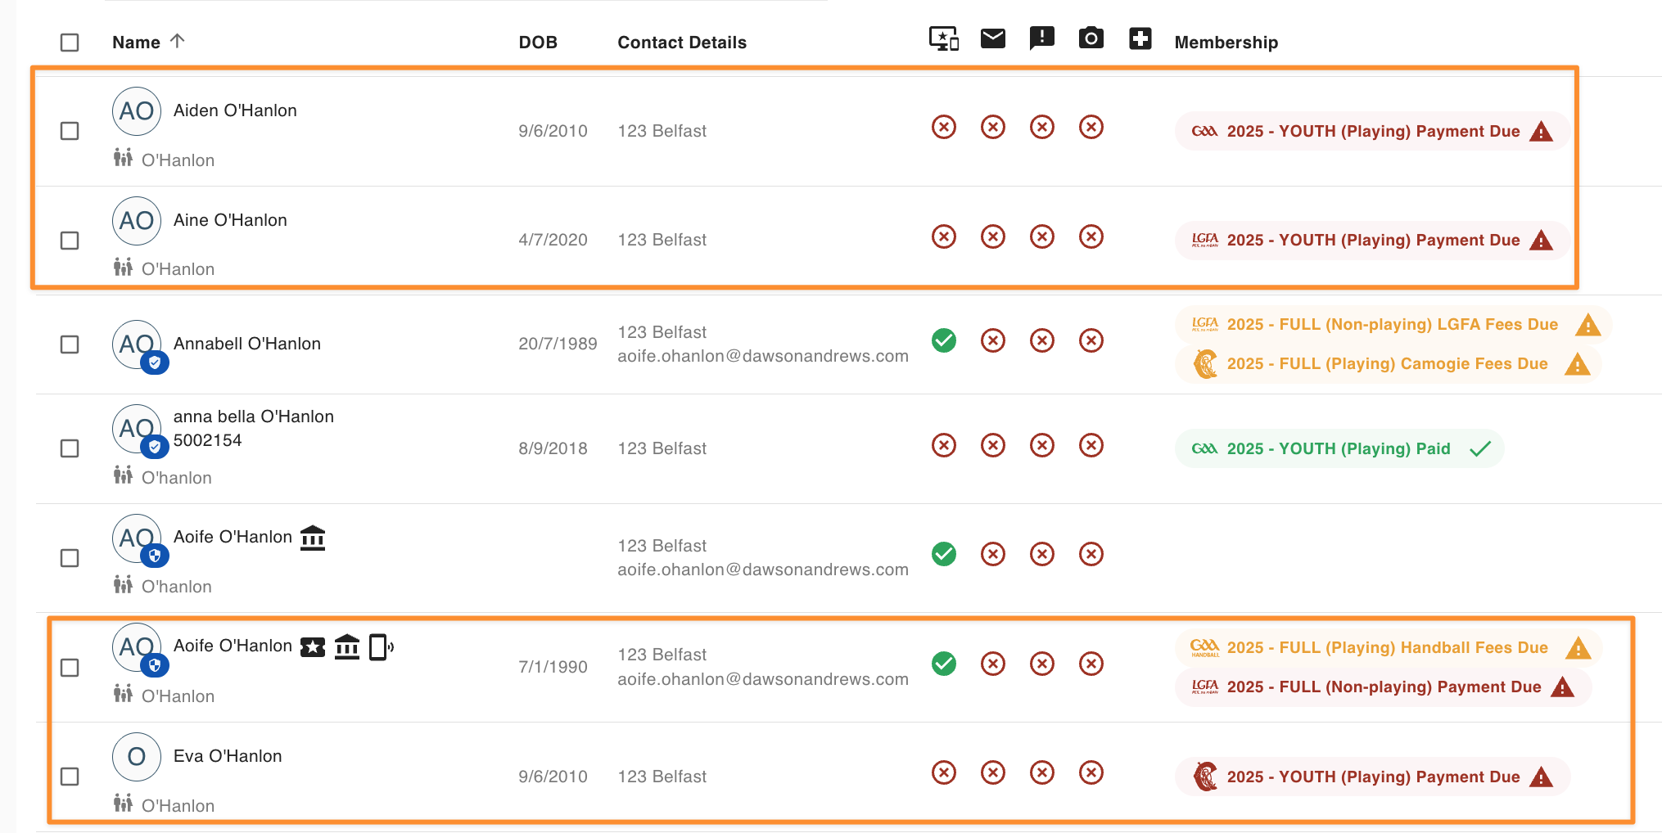Open Eva's YOUTH (Playing) Payment Due badge
This screenshot has height=833, width=1662.
1372,777
